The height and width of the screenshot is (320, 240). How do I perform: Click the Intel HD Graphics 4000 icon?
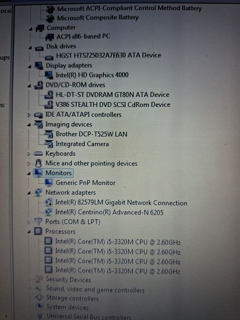[49, 75]
